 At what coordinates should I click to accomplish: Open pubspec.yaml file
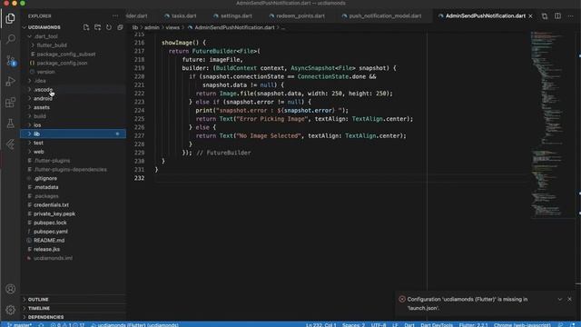51,232
